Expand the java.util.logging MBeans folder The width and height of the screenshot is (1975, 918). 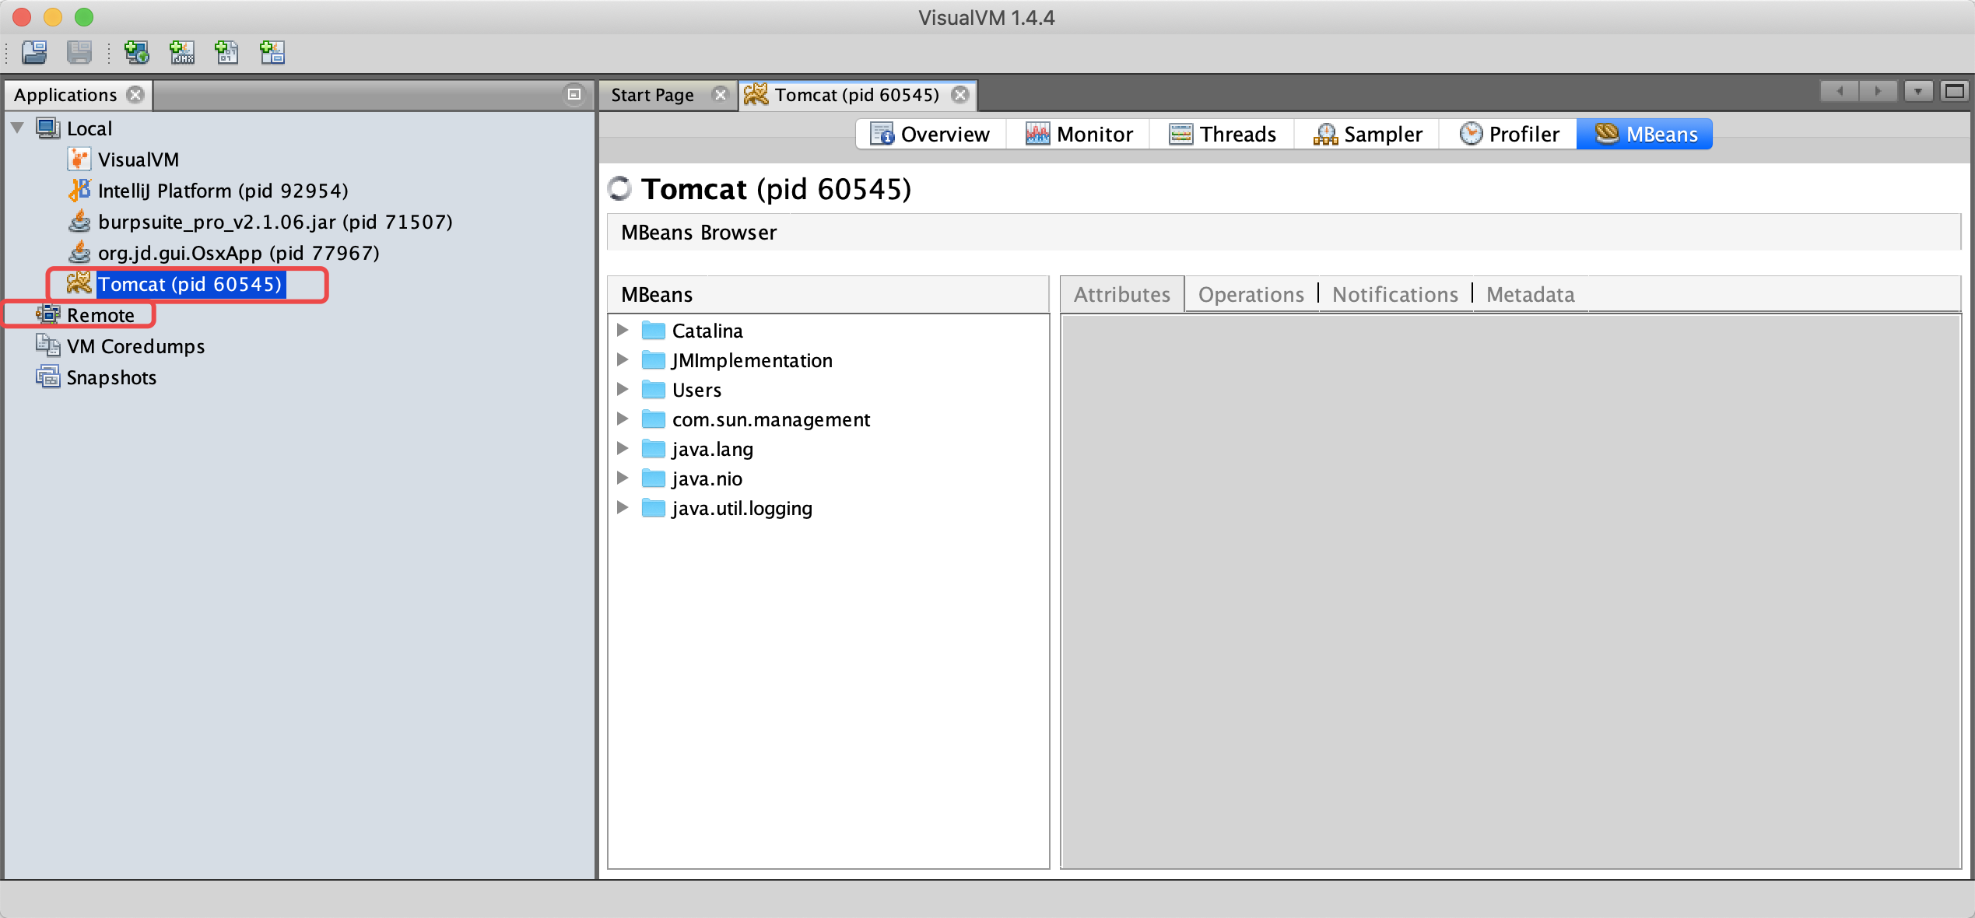click(623, 508)
